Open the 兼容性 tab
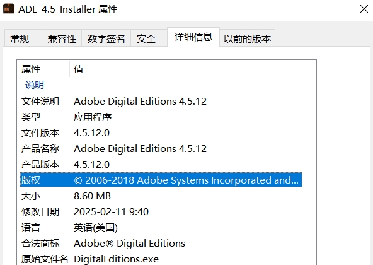373x265 pixels. pos(62,38)
